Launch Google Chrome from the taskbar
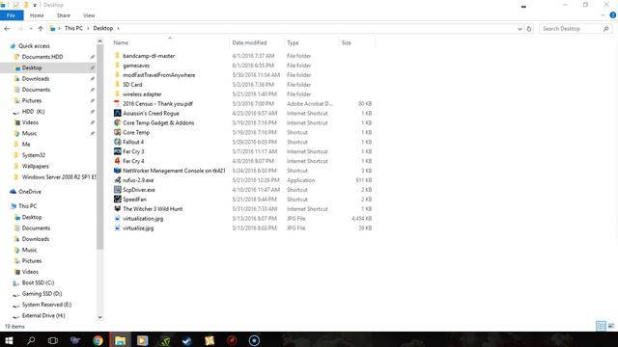Screen dimensions: 618x347 click(x=98, y=340)
